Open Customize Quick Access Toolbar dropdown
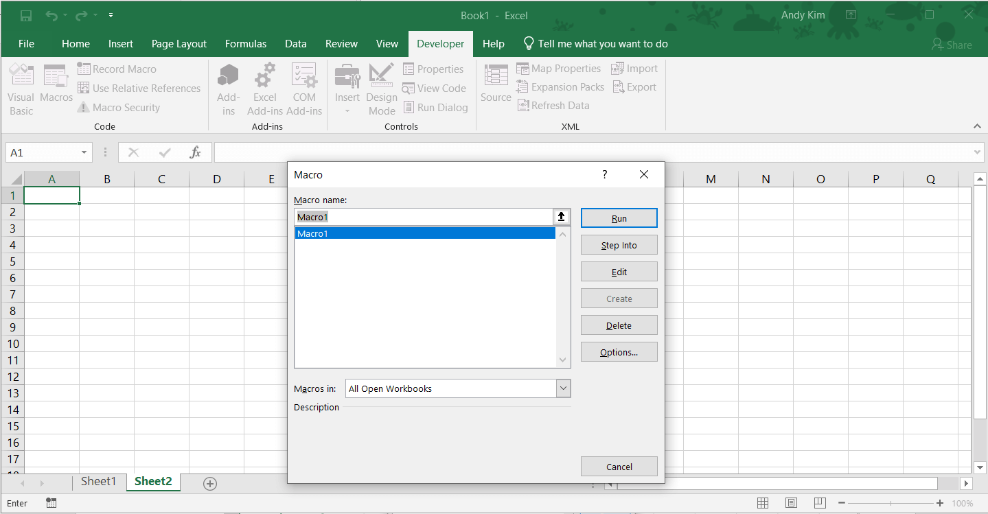 (x=111, y=15)
